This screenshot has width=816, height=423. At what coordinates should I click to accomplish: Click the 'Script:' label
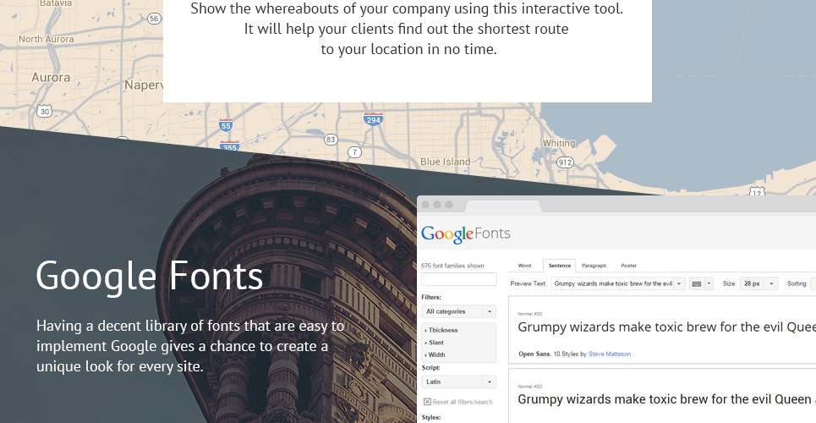coord(430,368)
